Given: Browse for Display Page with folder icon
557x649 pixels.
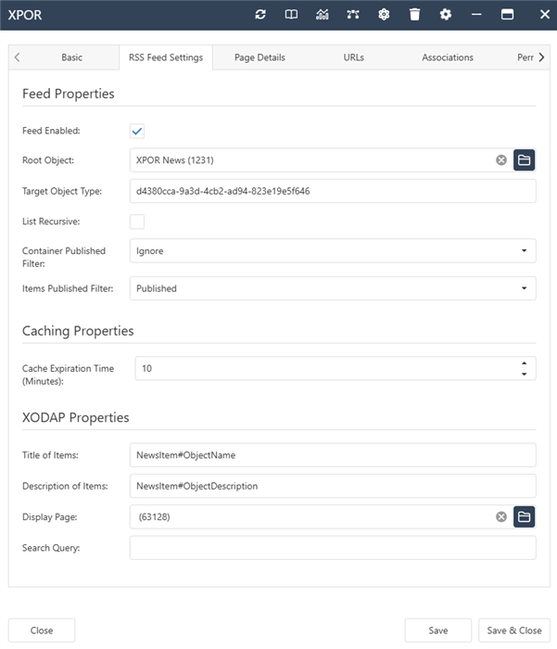Looking at the screenshot, I should point(525,517).
